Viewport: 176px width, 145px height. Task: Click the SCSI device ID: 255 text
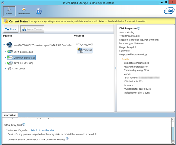(x=133, y=81)
